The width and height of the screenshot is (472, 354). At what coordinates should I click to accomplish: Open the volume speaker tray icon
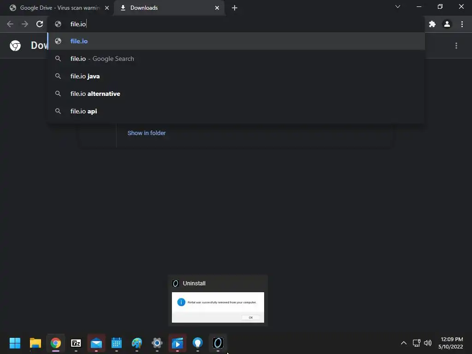[428, 343]
